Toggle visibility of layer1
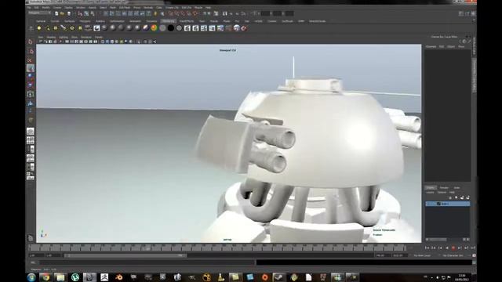The width and height of the screenshot is (502, 282). coord(428,204)
